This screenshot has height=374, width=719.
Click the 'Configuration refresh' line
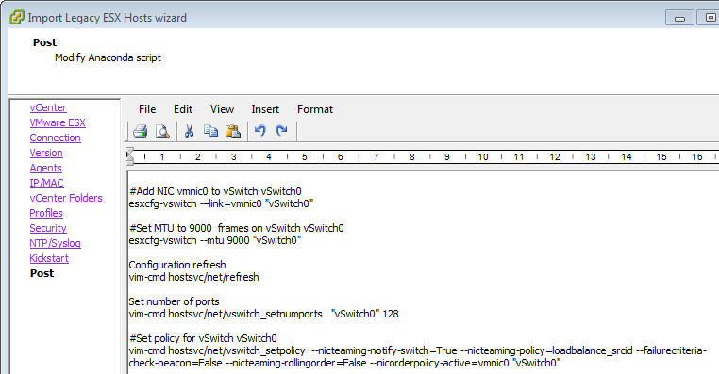[177, 265]
